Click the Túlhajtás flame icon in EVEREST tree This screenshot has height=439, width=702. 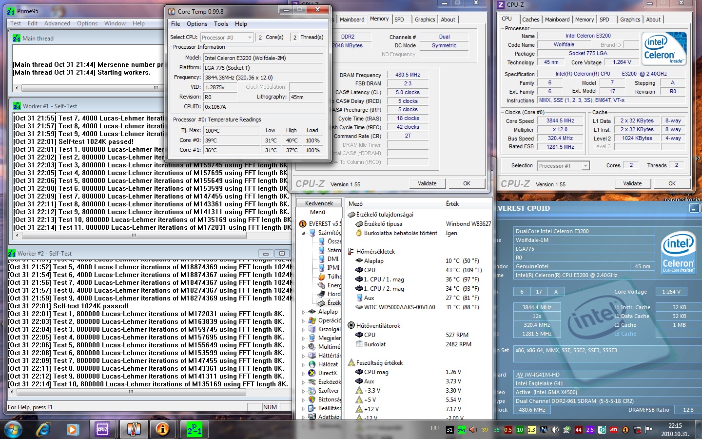tap(322, 277)
